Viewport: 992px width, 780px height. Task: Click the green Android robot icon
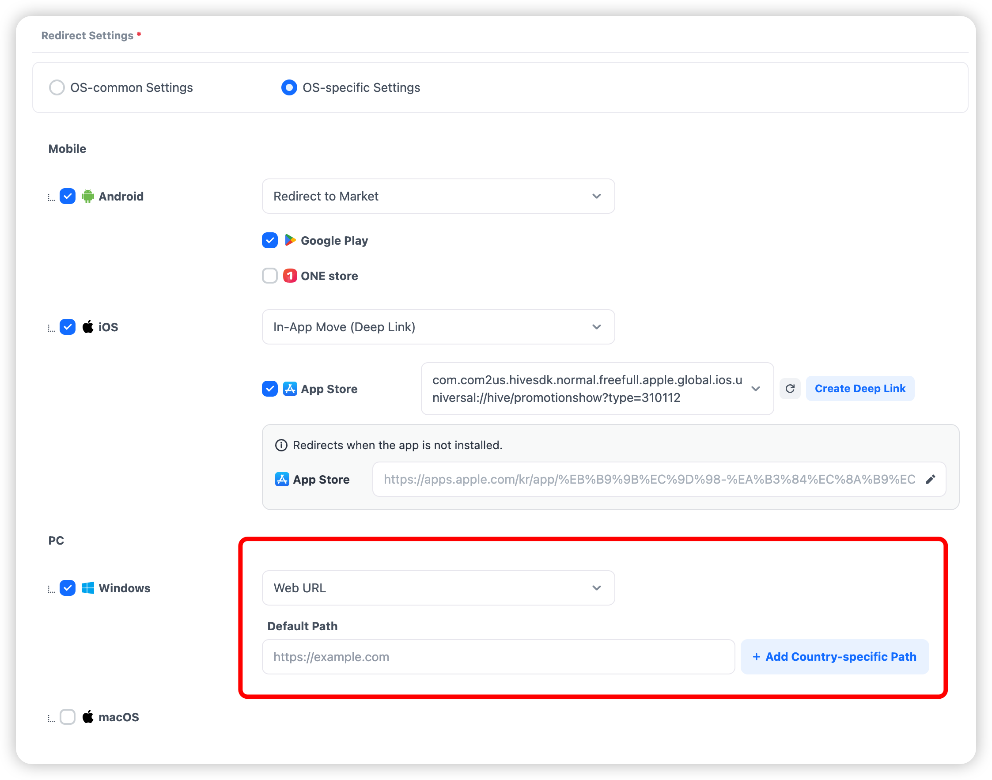pos(88,197)
